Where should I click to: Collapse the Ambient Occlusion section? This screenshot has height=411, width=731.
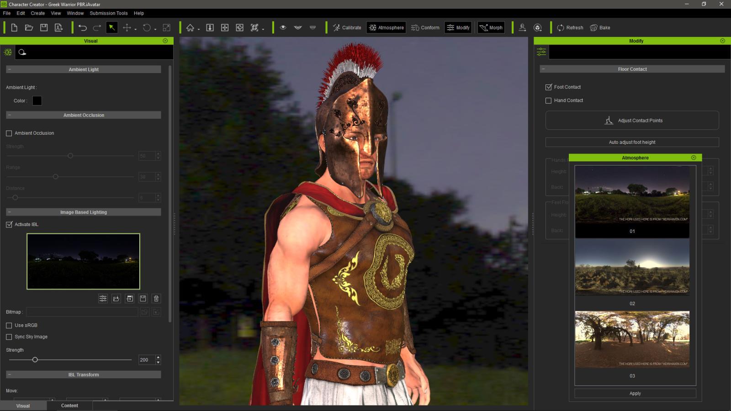pos(10,115)
